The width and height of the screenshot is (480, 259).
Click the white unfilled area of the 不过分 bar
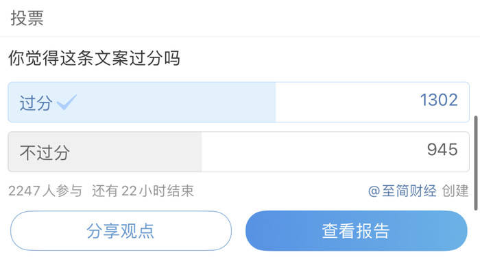pyautogui.click(x=335, y=152)
